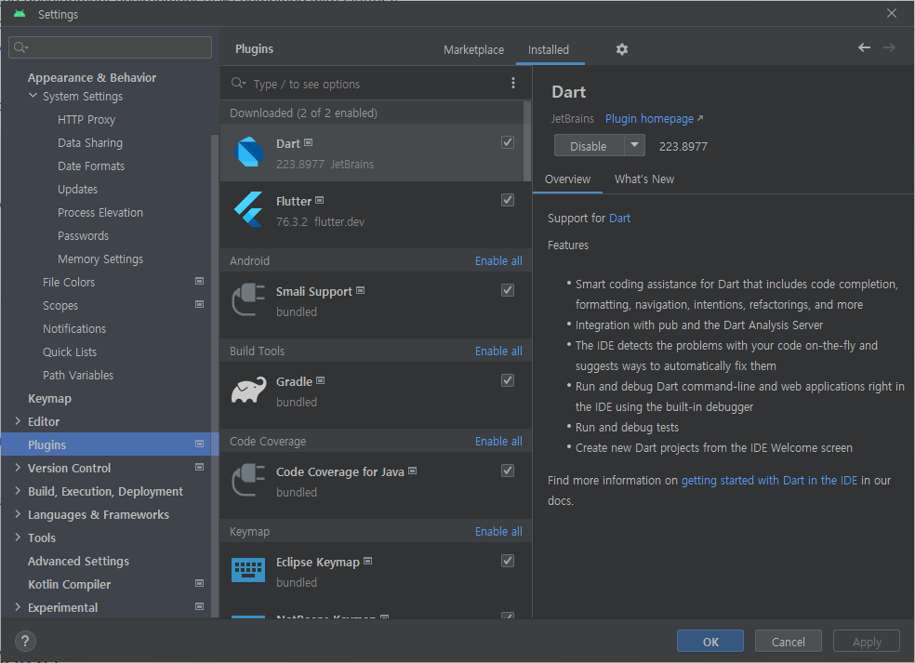
Task: Click the settings tree vertical scrollbar
Action: point(214,374)
